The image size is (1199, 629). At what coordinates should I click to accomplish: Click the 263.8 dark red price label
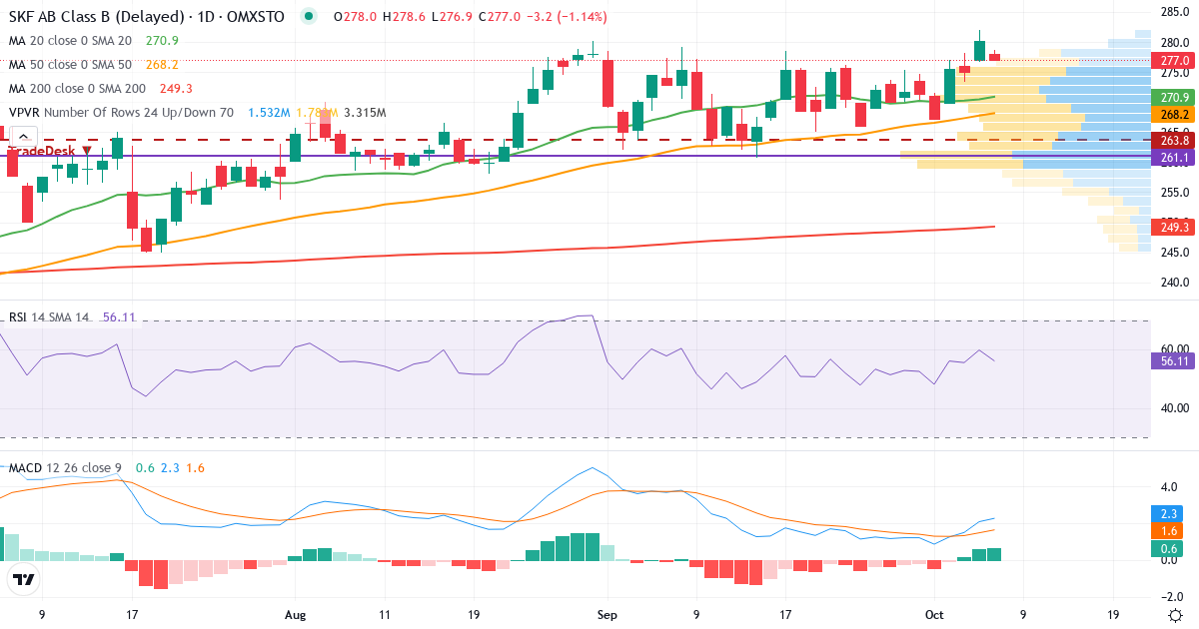(x=1174, y=141)
